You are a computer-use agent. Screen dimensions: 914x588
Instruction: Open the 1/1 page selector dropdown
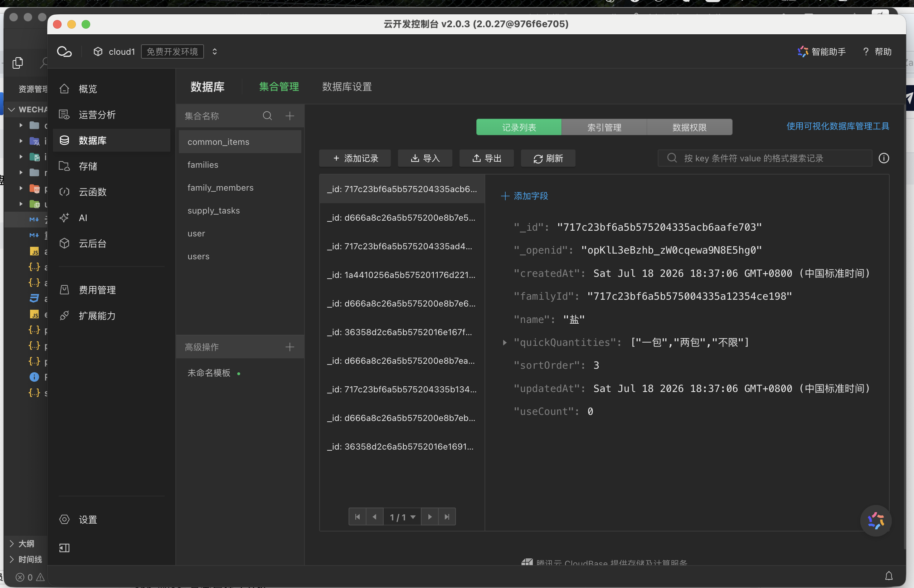402,516
